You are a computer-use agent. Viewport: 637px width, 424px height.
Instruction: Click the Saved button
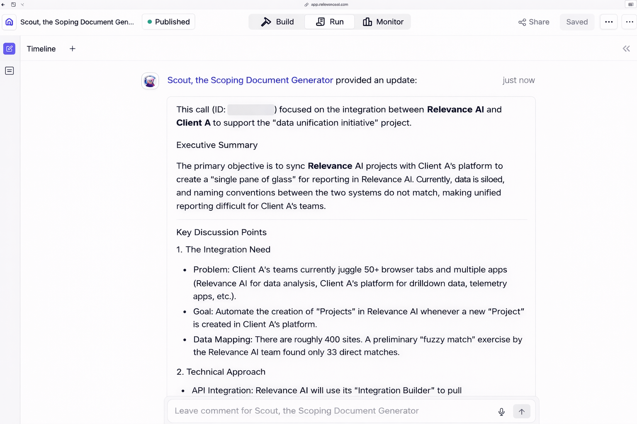(x=577, y=22)
